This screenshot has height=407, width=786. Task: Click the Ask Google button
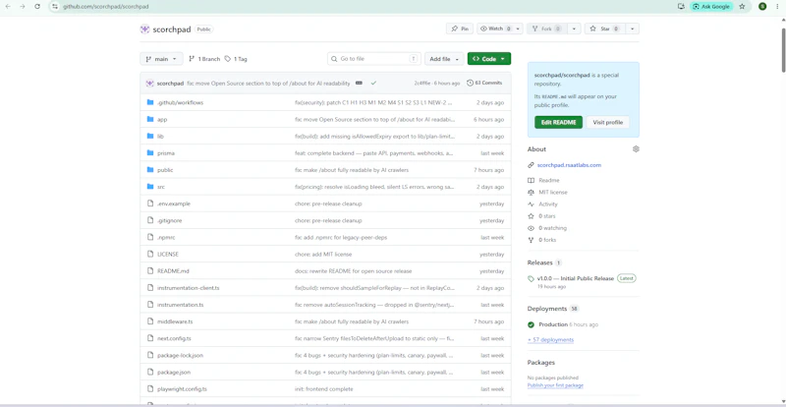[711, 7]
